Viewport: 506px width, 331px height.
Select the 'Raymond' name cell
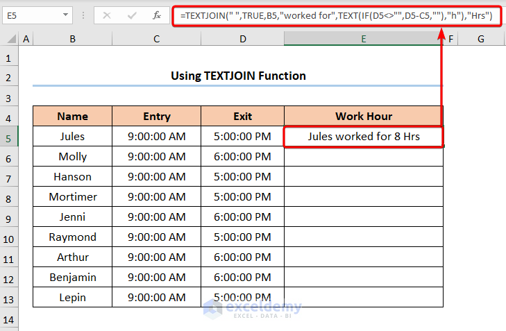[x=73, y=237]
